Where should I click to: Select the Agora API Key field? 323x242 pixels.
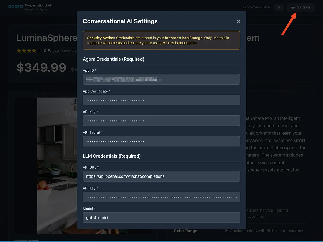pos(161,121)
